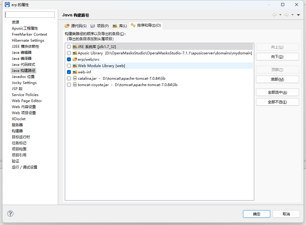Select FreeMarker Context in the tree
Viewport: 306px width, 225px height.
(x=29, y=34)
